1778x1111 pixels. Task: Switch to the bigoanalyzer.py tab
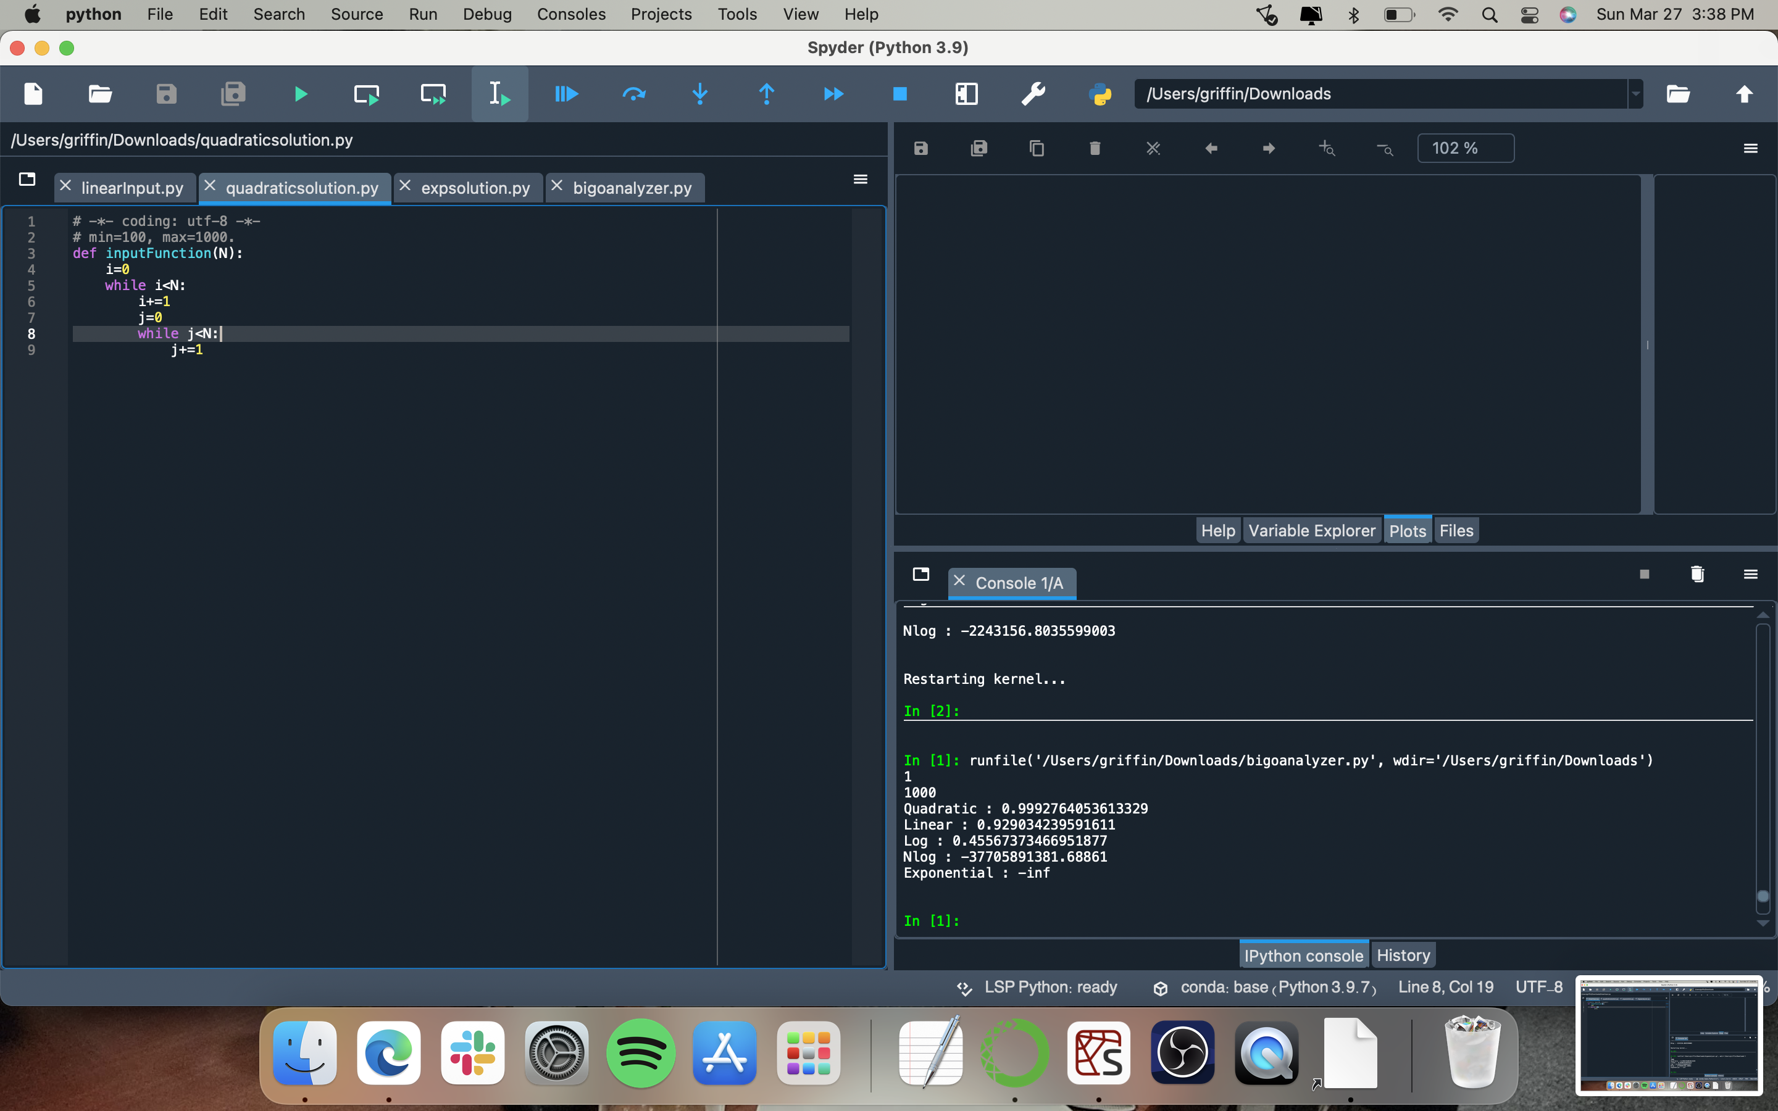tap(632, 188)
